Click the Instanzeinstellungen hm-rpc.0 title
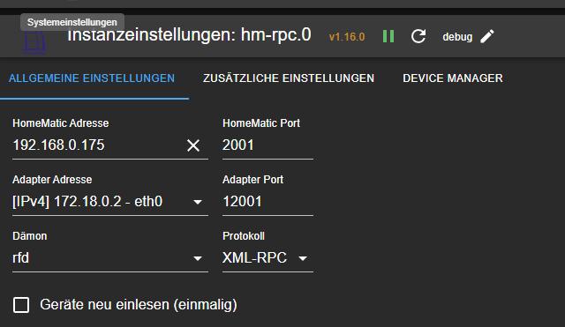The image size is (565, 327). click(189, 35)
